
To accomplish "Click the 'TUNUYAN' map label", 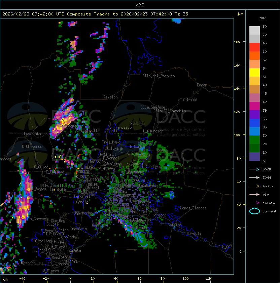I will 71,262.
